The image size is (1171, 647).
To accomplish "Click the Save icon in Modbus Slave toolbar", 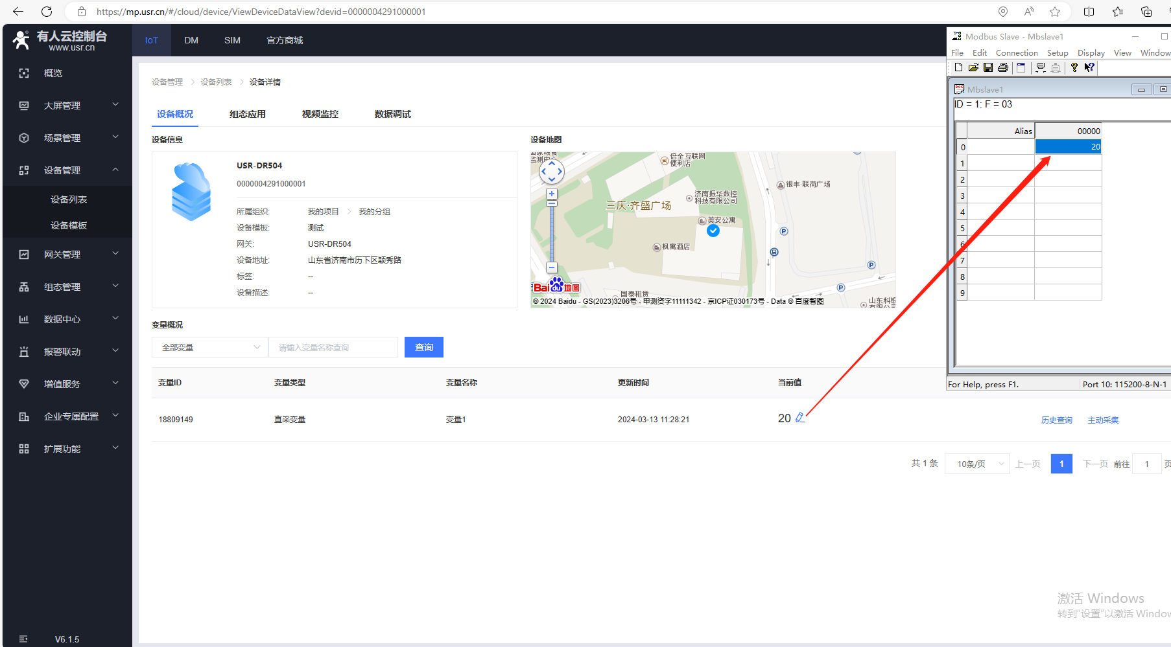I will [988, 67].
